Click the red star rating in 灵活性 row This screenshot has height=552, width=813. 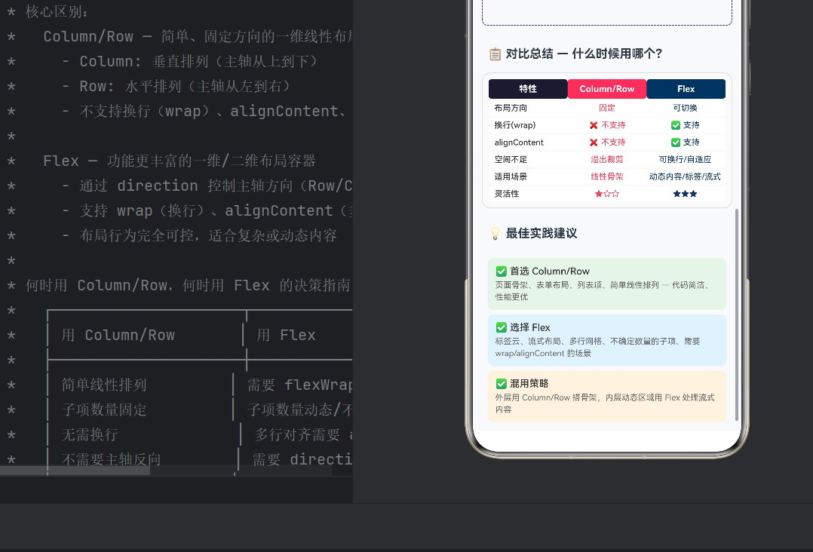tap(607, 194)
